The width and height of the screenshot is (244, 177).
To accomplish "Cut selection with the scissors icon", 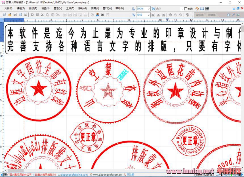I will pos(42,15).
